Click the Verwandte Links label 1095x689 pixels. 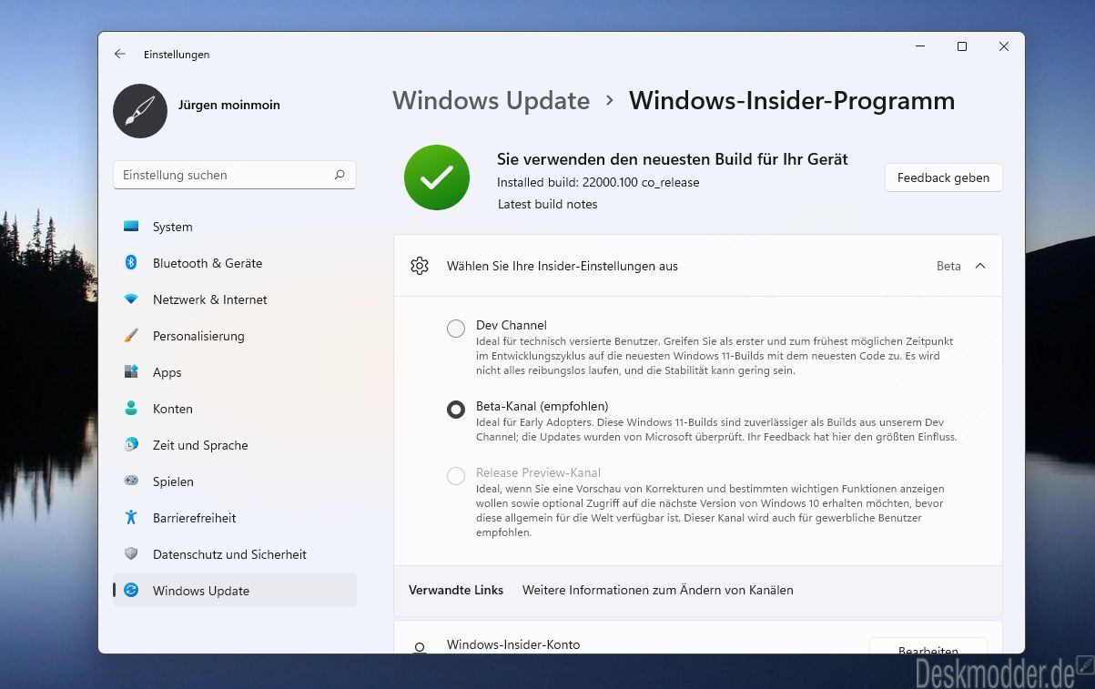pyautogui.click(x=456, y=590)
